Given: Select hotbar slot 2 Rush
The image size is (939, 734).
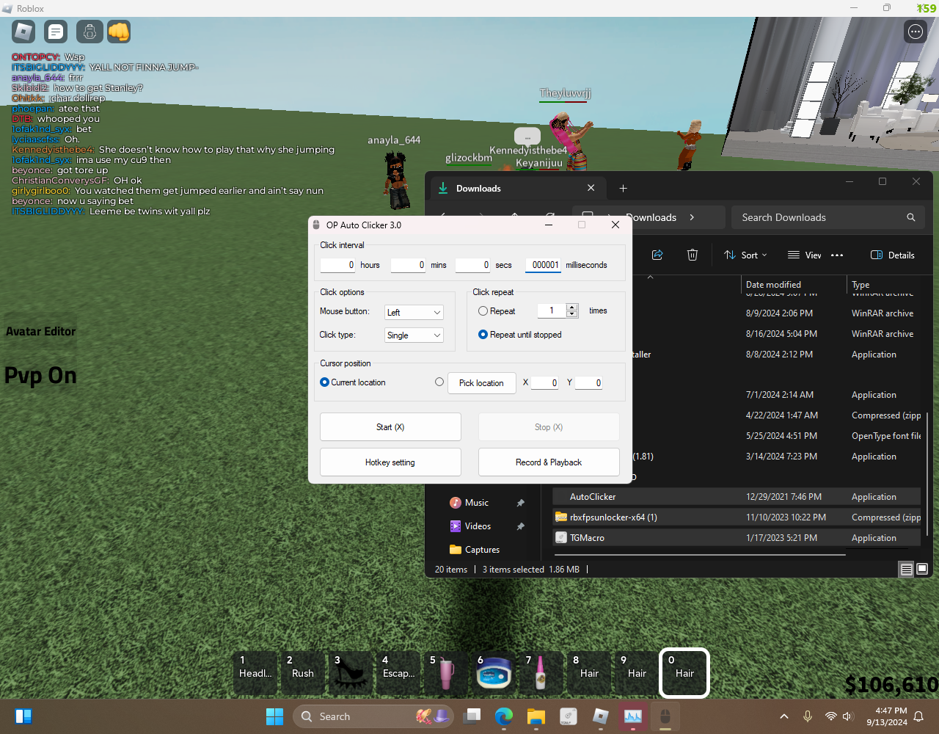Looking at the screenshot, I should coord(303,672).
